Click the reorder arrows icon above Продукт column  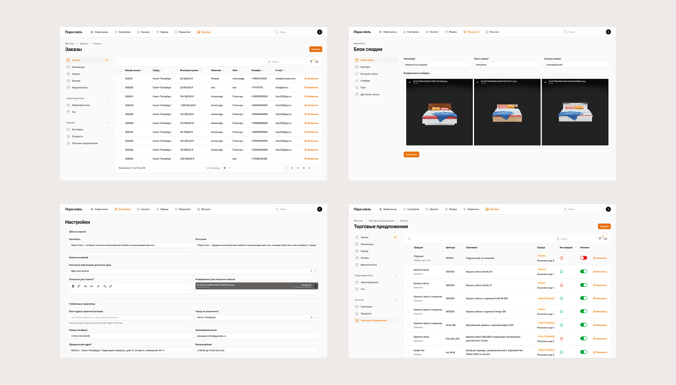coord(409,239)
